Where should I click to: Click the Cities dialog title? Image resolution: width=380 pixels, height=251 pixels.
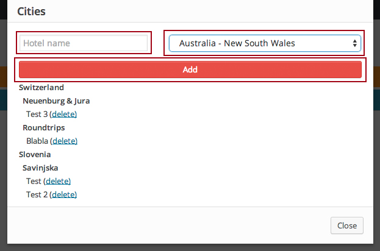point(31,11)
